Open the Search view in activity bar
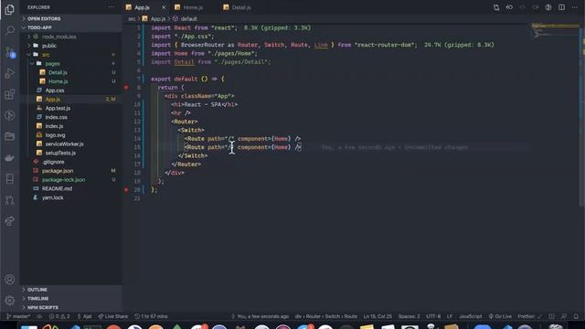 [x=10, y=30]
